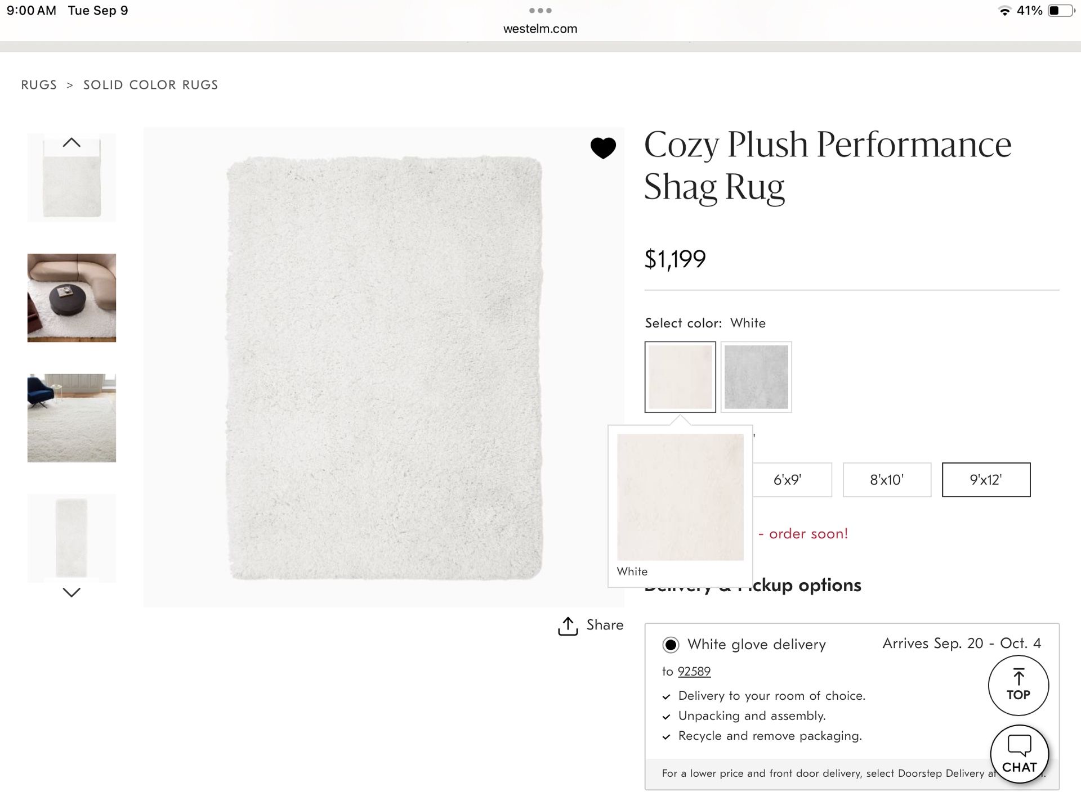Tap the three-dot browser menu at top
This screenshot has height=810, width=1081.
pyautogui.click(x=540, y=11)
